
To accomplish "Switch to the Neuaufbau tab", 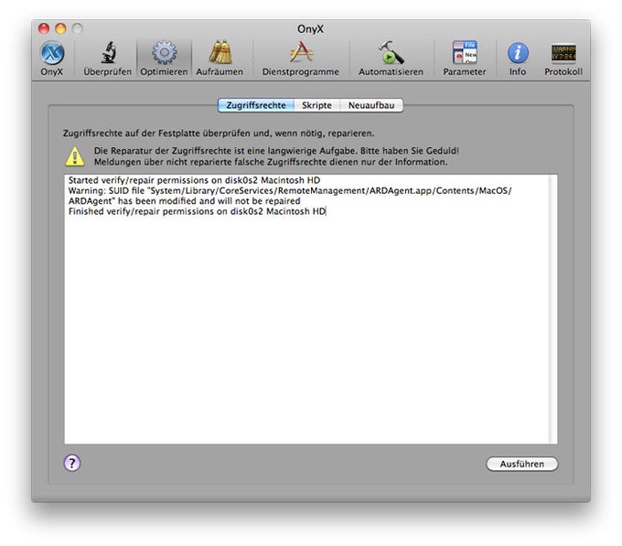I will coord(371,105).
